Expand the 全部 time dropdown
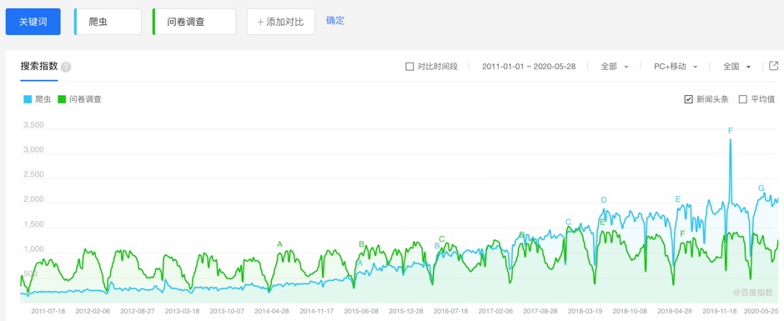The image size is (784, 321). click(615, 67)
